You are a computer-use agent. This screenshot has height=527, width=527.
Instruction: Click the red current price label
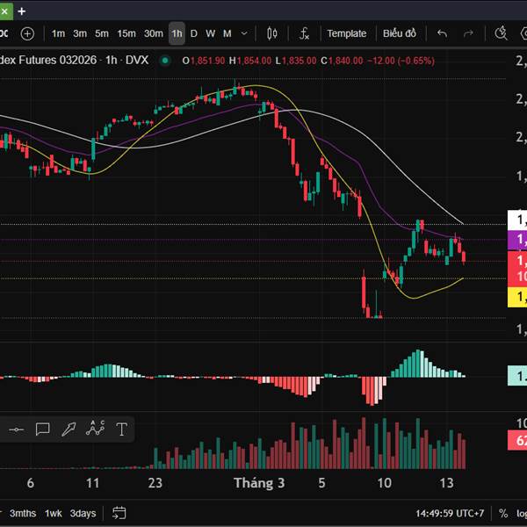[x=517, y=269]
